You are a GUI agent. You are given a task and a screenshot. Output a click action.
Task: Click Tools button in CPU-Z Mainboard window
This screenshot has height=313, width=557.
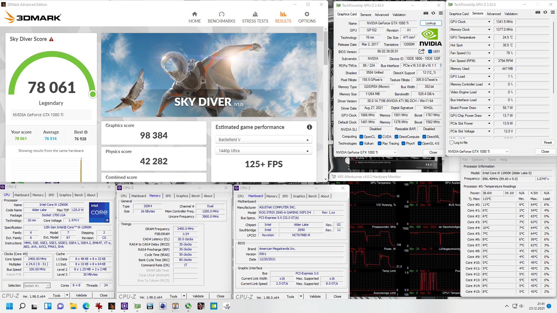click(290, 296)
